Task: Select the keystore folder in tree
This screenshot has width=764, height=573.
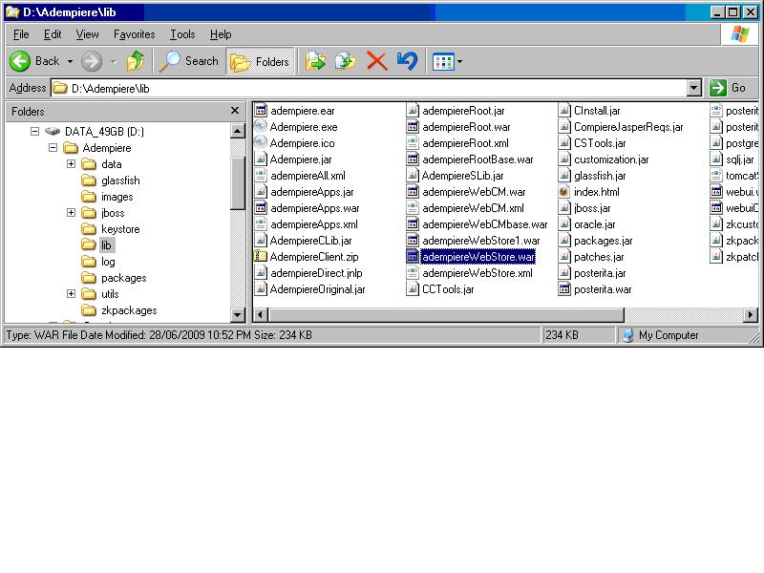Action: 110,229
